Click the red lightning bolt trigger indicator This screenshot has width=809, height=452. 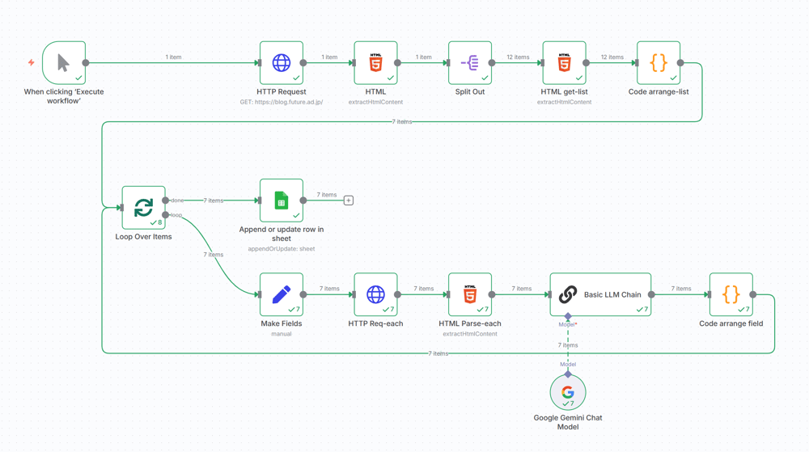[x=32, y=63]
